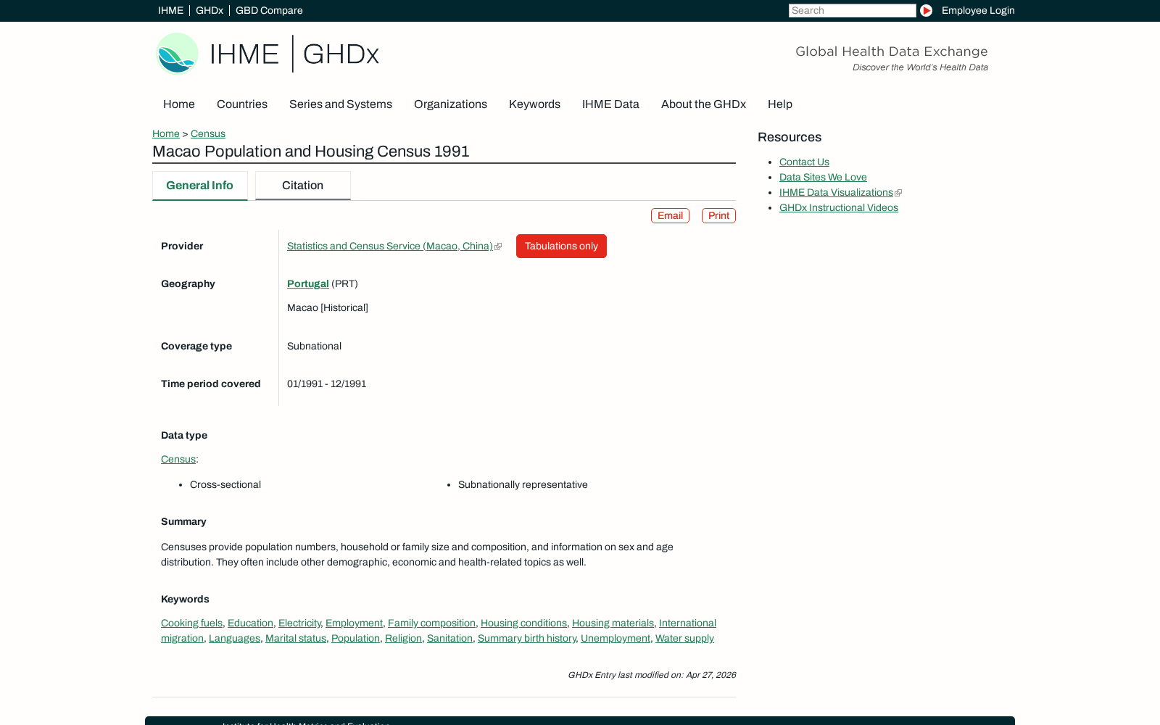Screen dimensions: 1160x725
Task: Select the Cross-sectional bullet text
Action: click(225, 485)
